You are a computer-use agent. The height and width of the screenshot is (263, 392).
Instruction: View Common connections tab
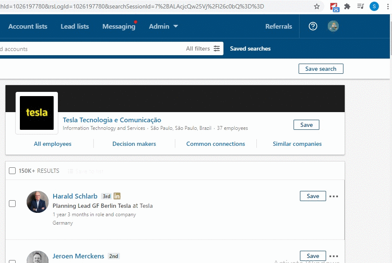coord(215,144)
